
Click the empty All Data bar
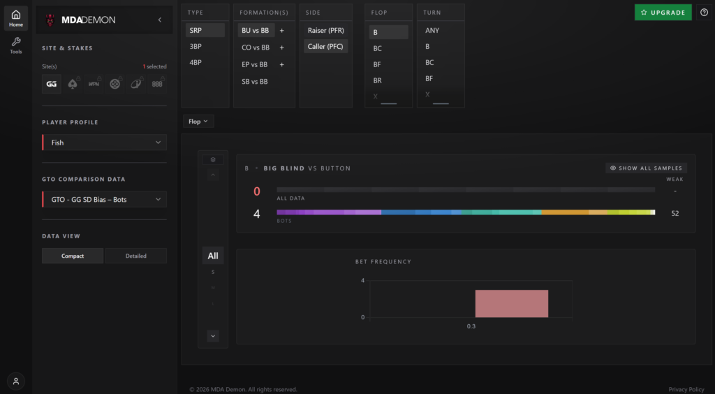point(466,189)
